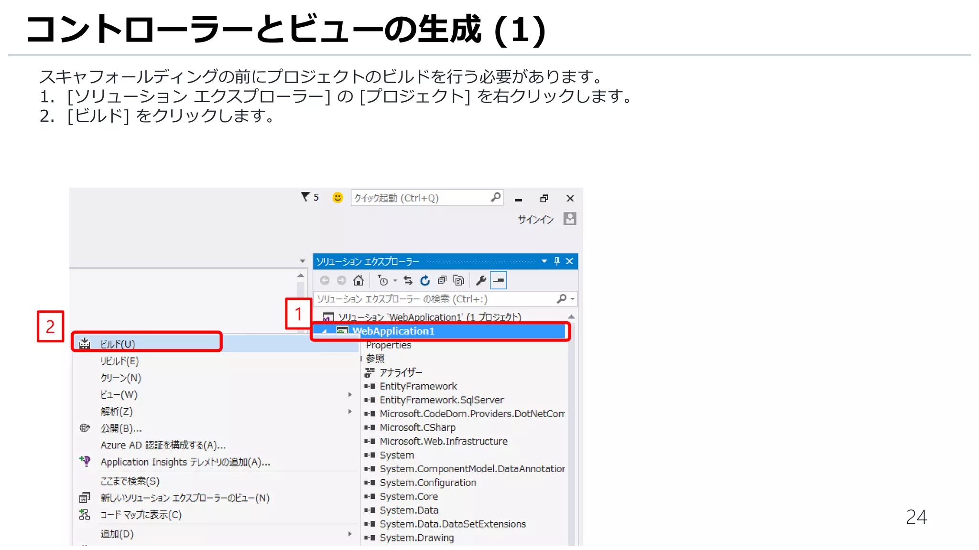Click the Pending Changes Filter clock icon
The image size is (979, 550).
coord(382,280)
